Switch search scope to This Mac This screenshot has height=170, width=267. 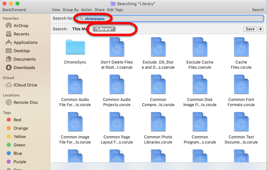coord(80,29)
